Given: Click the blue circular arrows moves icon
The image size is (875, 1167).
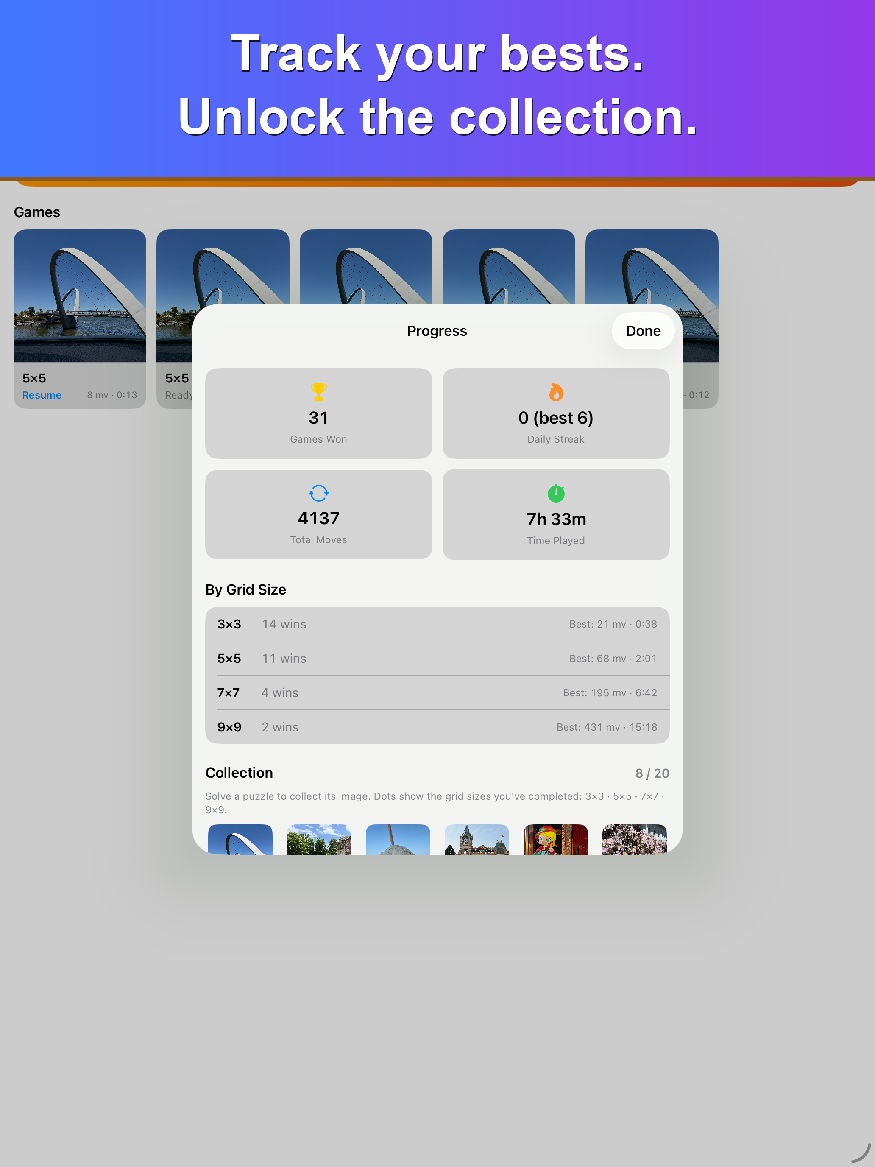Looking at the screenshot, I should click(318, 493).
